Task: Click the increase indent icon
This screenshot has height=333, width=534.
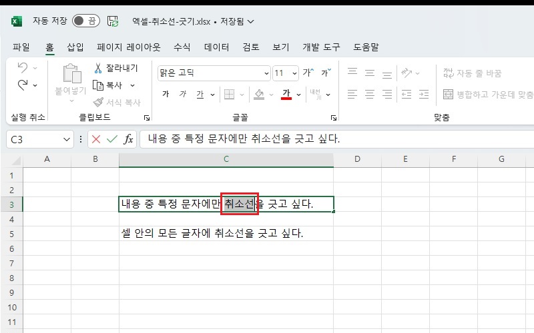Action: [424, 94]
